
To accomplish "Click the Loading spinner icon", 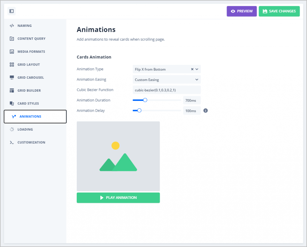I will [x=11, y=129].
